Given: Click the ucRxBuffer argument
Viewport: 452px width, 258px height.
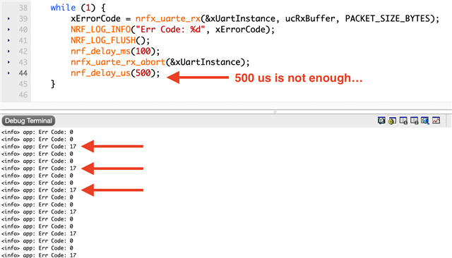Looking at the screenshot, I should [x=310, y=19].
